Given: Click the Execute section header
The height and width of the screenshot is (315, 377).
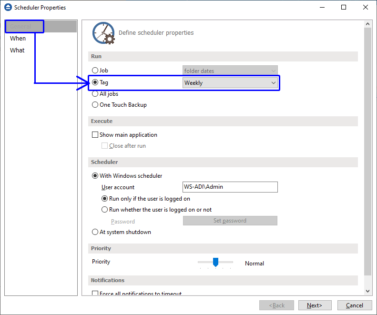Looking at the screenshot, I should (223, 121).
